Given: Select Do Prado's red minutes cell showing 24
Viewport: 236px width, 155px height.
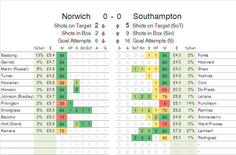Looking at the screenshot, I should [165, 90].
